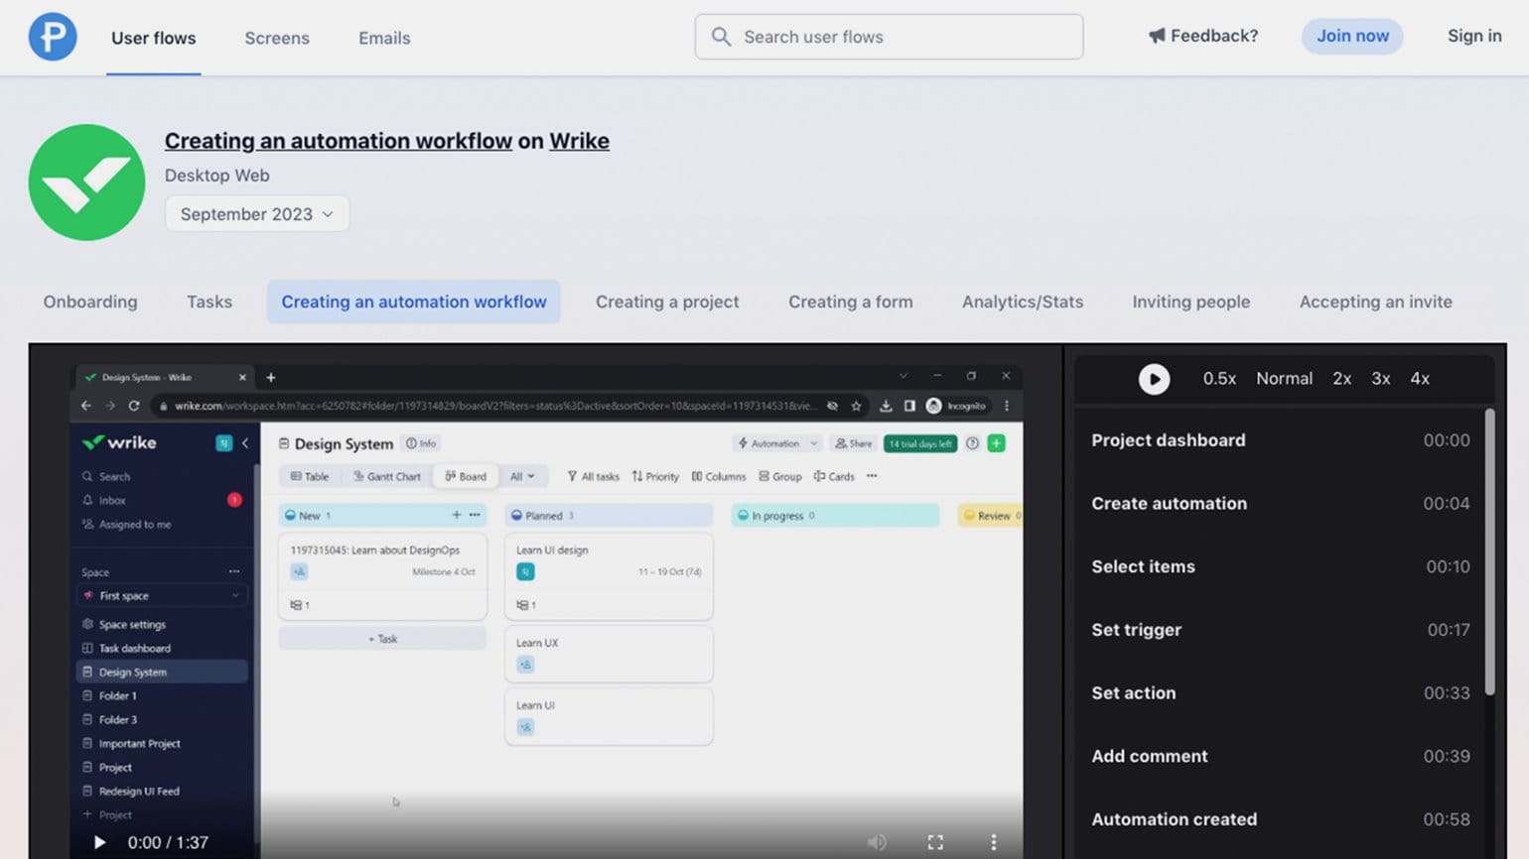The width and height of the screenshot is (1529, 859).
Task: Jump to Automation created step
Action: point(1280,819)
